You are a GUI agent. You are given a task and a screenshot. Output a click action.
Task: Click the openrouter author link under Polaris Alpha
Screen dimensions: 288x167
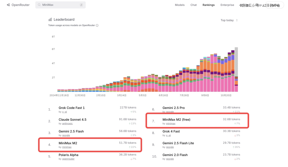(68, 159)
